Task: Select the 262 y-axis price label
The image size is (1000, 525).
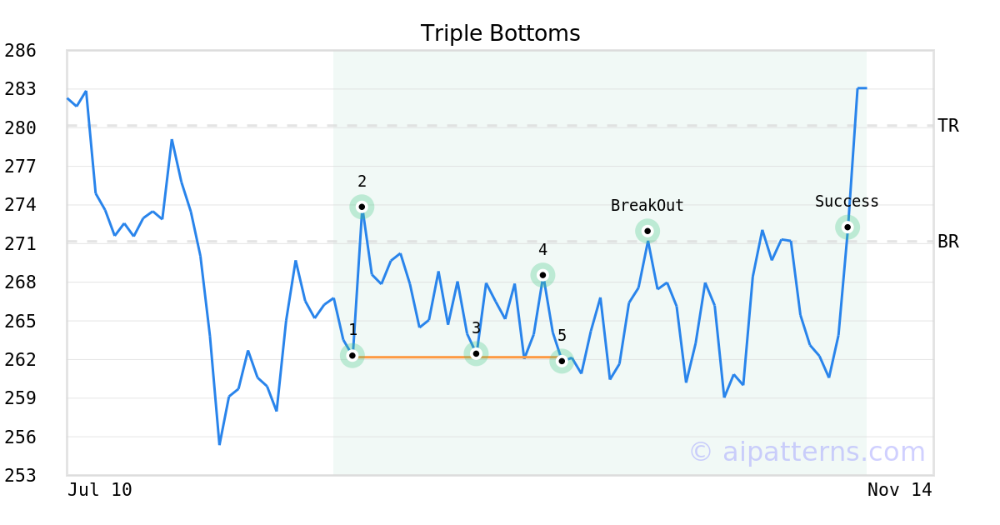Action: point(20,360)
